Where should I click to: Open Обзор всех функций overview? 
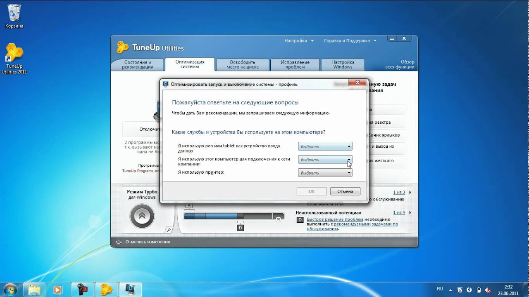point(400,64)
